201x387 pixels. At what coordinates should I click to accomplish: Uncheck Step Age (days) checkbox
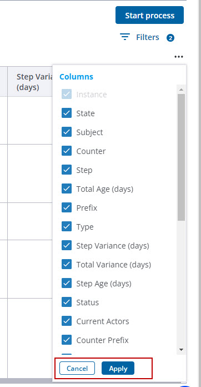click(67, 284)
